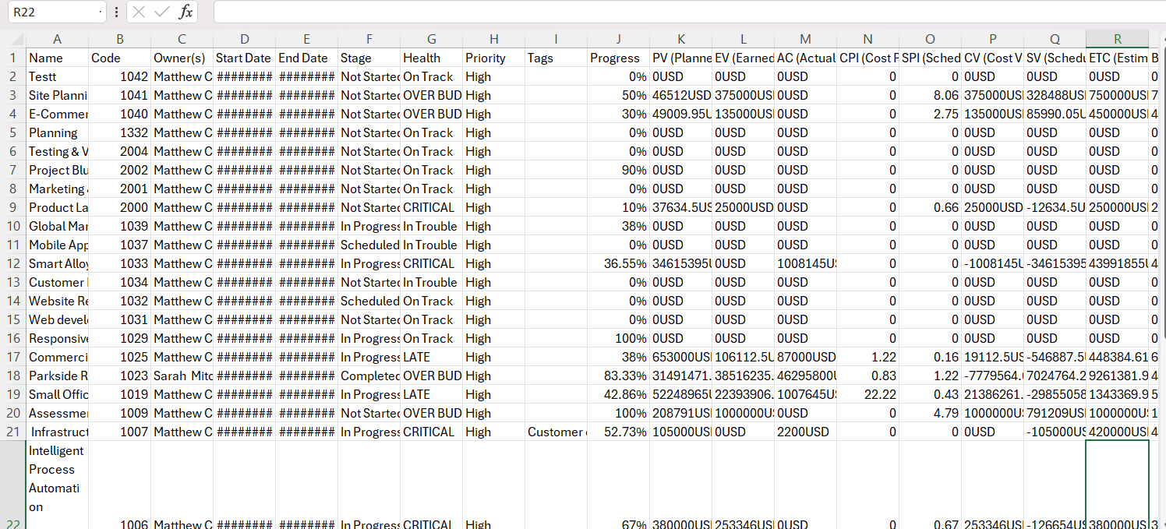The width and height of the screenshot is (1166, 529).
Task: Click the Health header cell
Action: click(431, 58)
